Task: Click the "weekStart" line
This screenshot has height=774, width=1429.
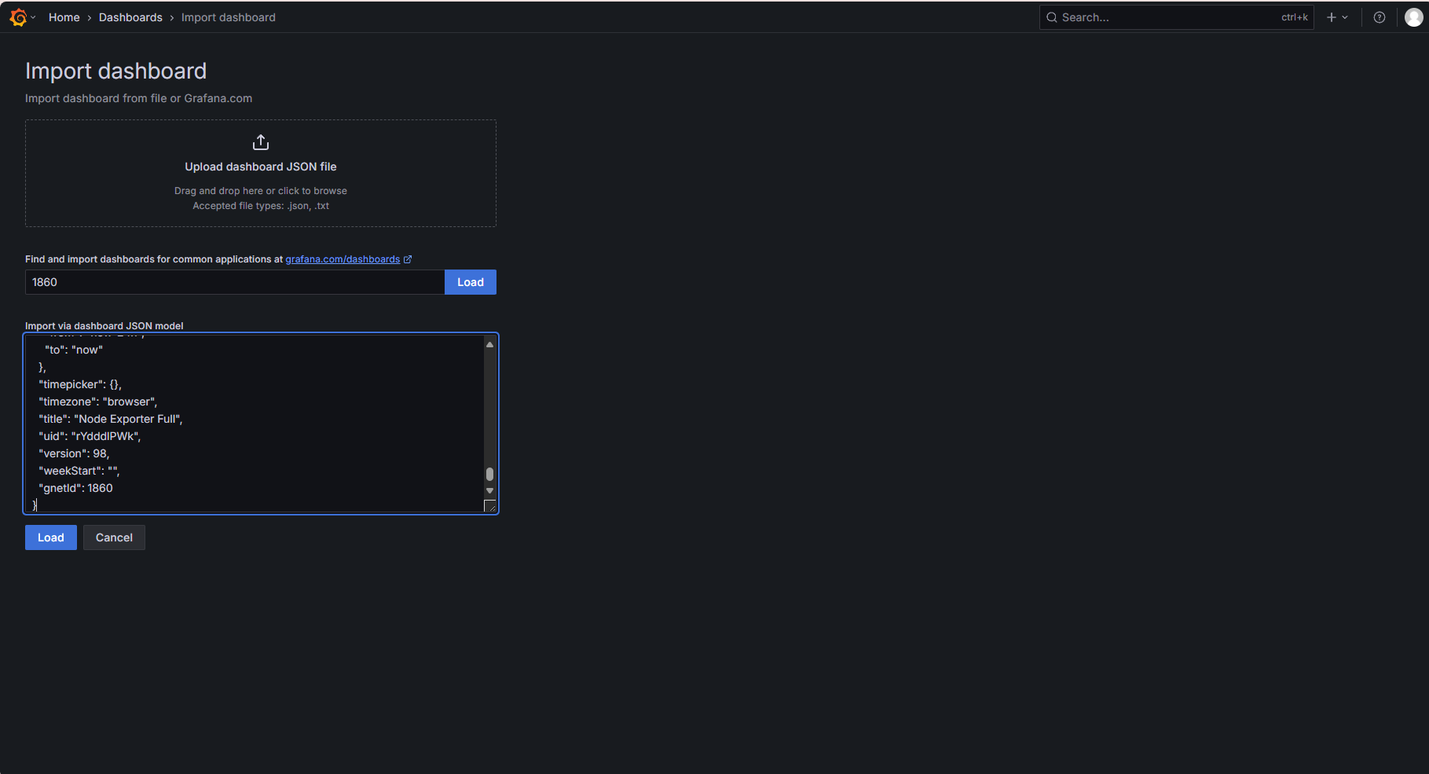Action: point(79,471)
